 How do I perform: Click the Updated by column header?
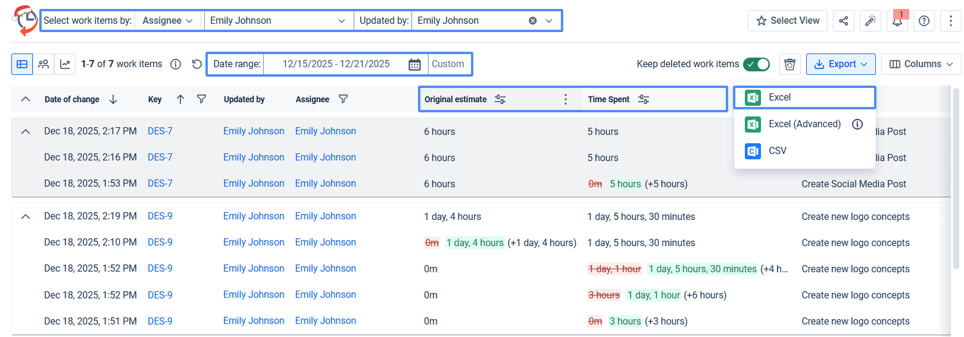click(244, 99)
